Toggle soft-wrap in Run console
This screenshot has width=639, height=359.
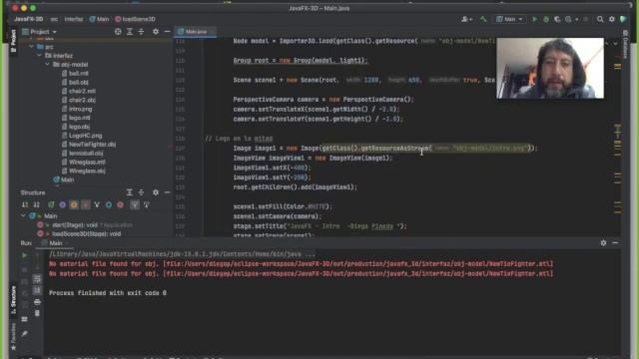(x=37, y=279)
